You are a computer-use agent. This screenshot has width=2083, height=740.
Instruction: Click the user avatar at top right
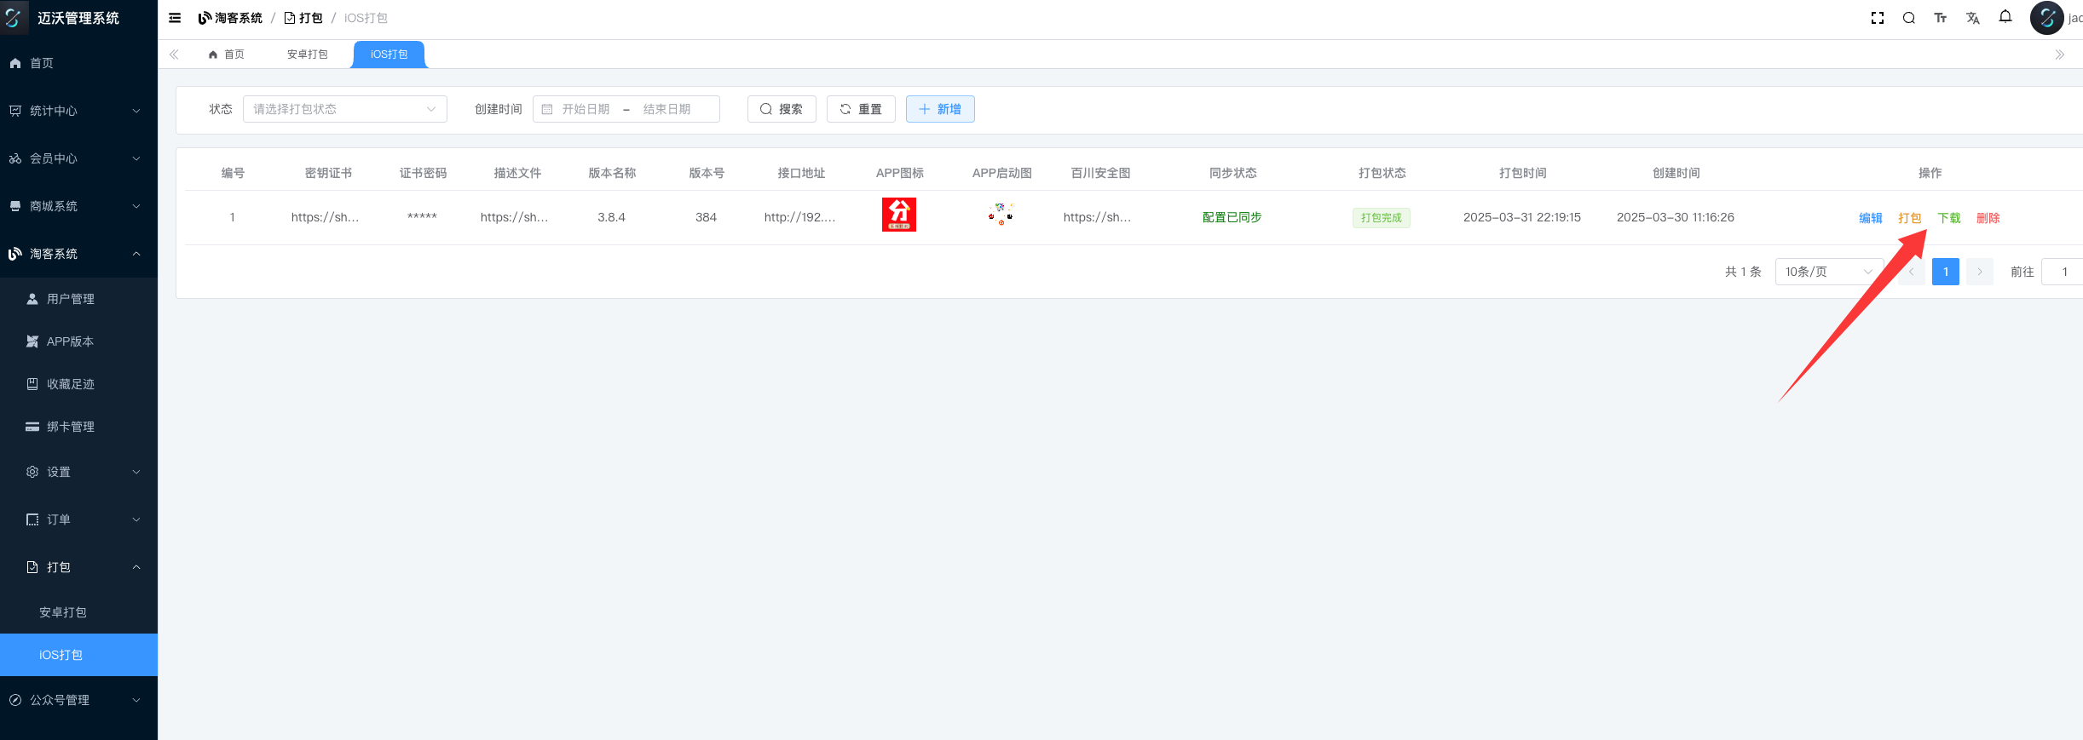[x=2046, y=18]
